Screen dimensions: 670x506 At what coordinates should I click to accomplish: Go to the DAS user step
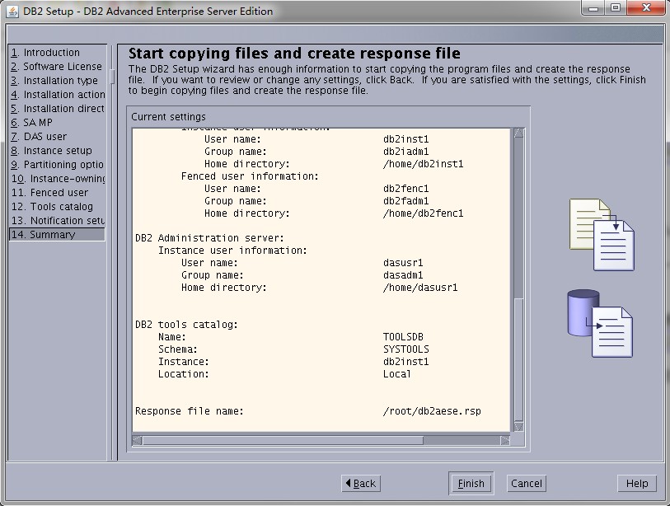pos(57,136)
